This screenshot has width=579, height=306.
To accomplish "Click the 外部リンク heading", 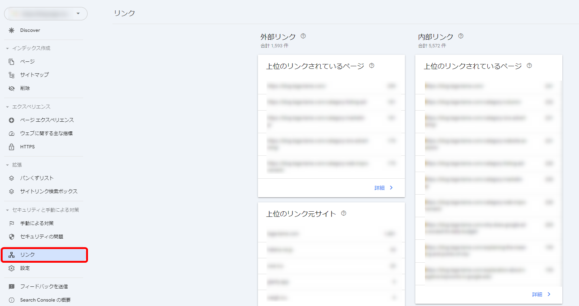I will coord(278,37).
